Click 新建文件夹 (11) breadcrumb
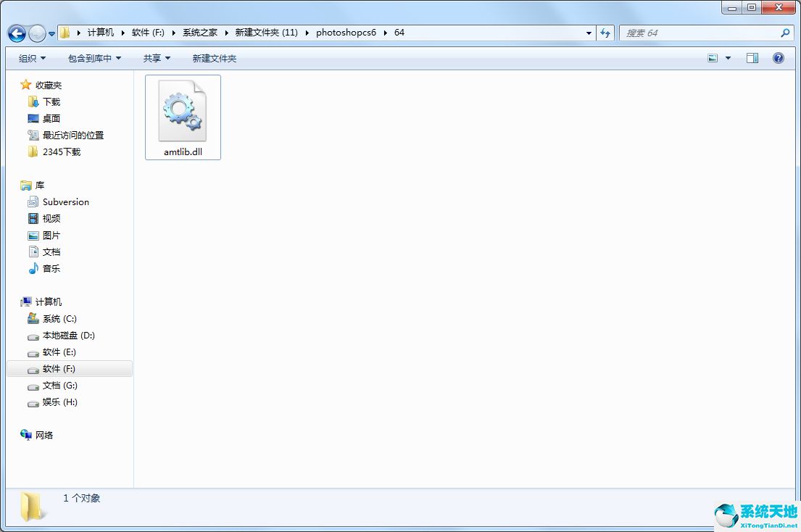Viewport: 801px width, 532px height. coord(266,33)
